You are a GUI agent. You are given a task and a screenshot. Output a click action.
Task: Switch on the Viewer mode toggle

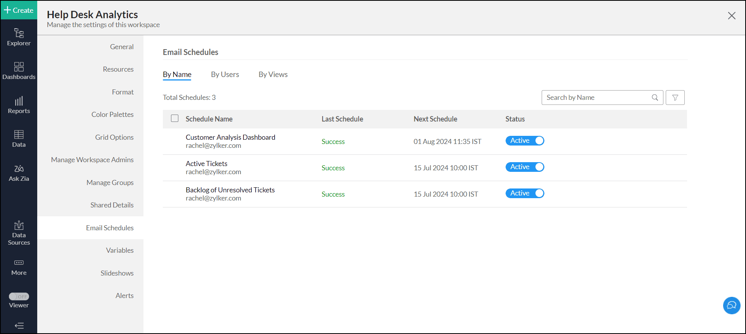pos(19,296)
